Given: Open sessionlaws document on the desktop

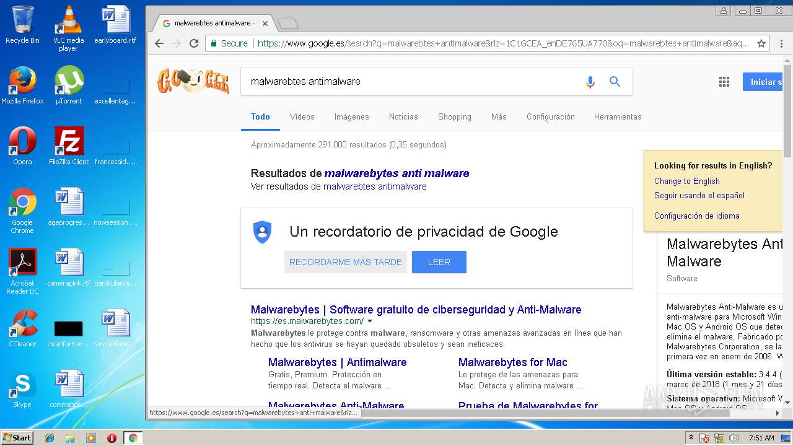Looking at the screenshot, I should pyautogui.click(x=115, y=328).
